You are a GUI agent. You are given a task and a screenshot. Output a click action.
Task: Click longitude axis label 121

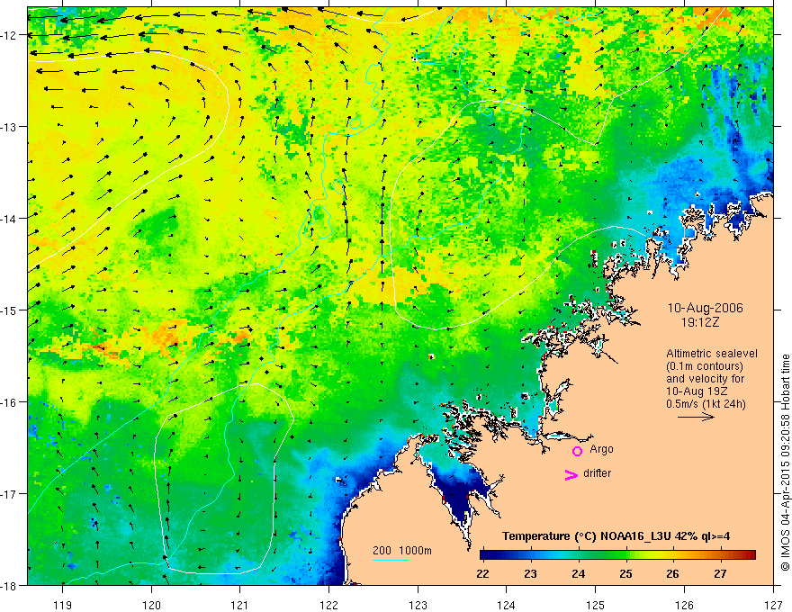tap(240, 605)
